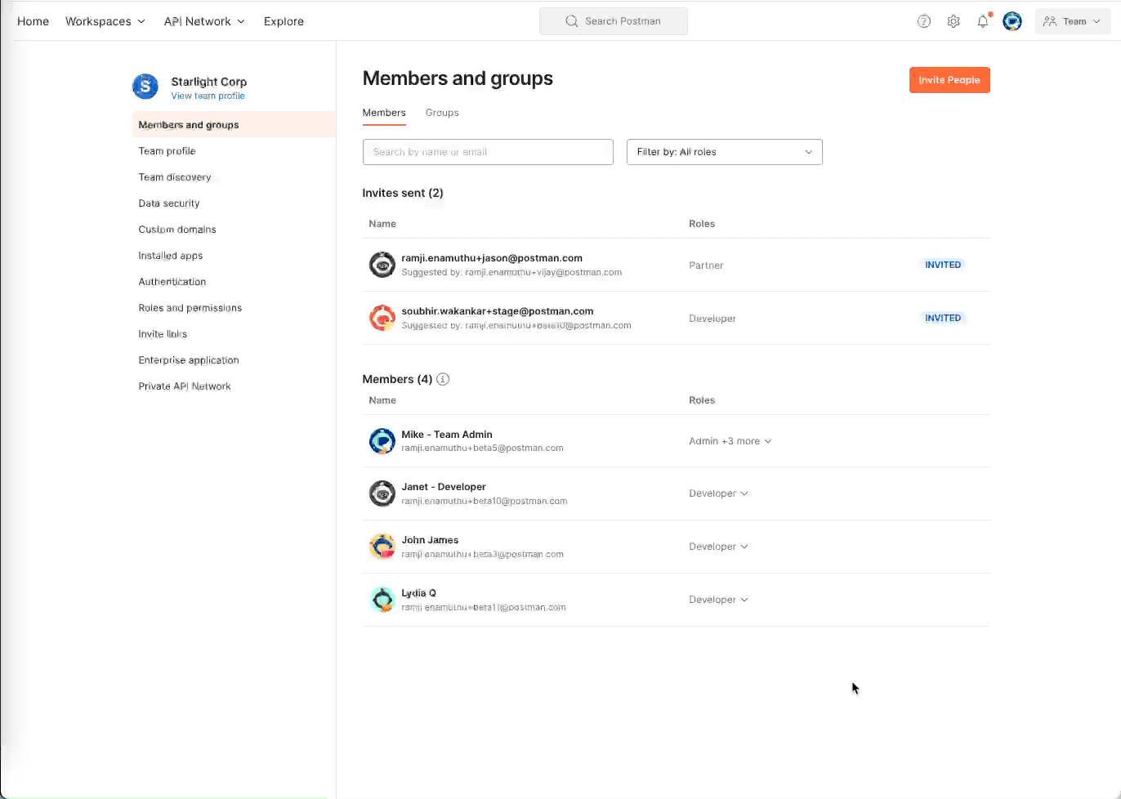Viewport: 1121px width, 799px height.
Task: Click avatar of soubhir.wakankar+stage invite
Action: click(382, 318)
